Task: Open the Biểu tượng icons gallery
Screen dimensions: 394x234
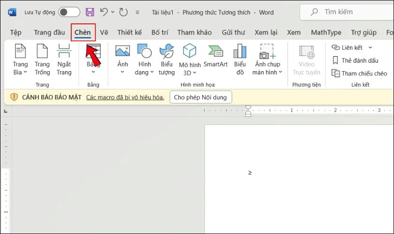Action: click(167, 59)
